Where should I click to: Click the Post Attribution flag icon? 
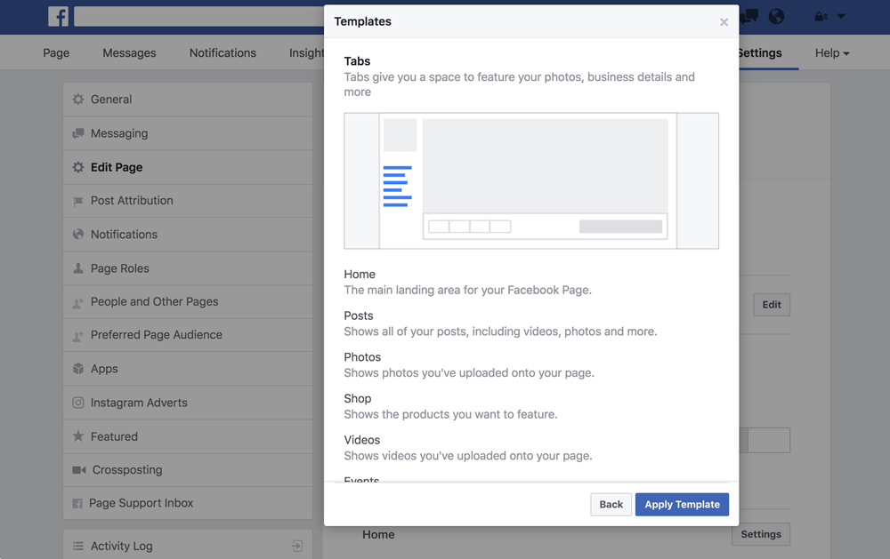coord(78,201)
